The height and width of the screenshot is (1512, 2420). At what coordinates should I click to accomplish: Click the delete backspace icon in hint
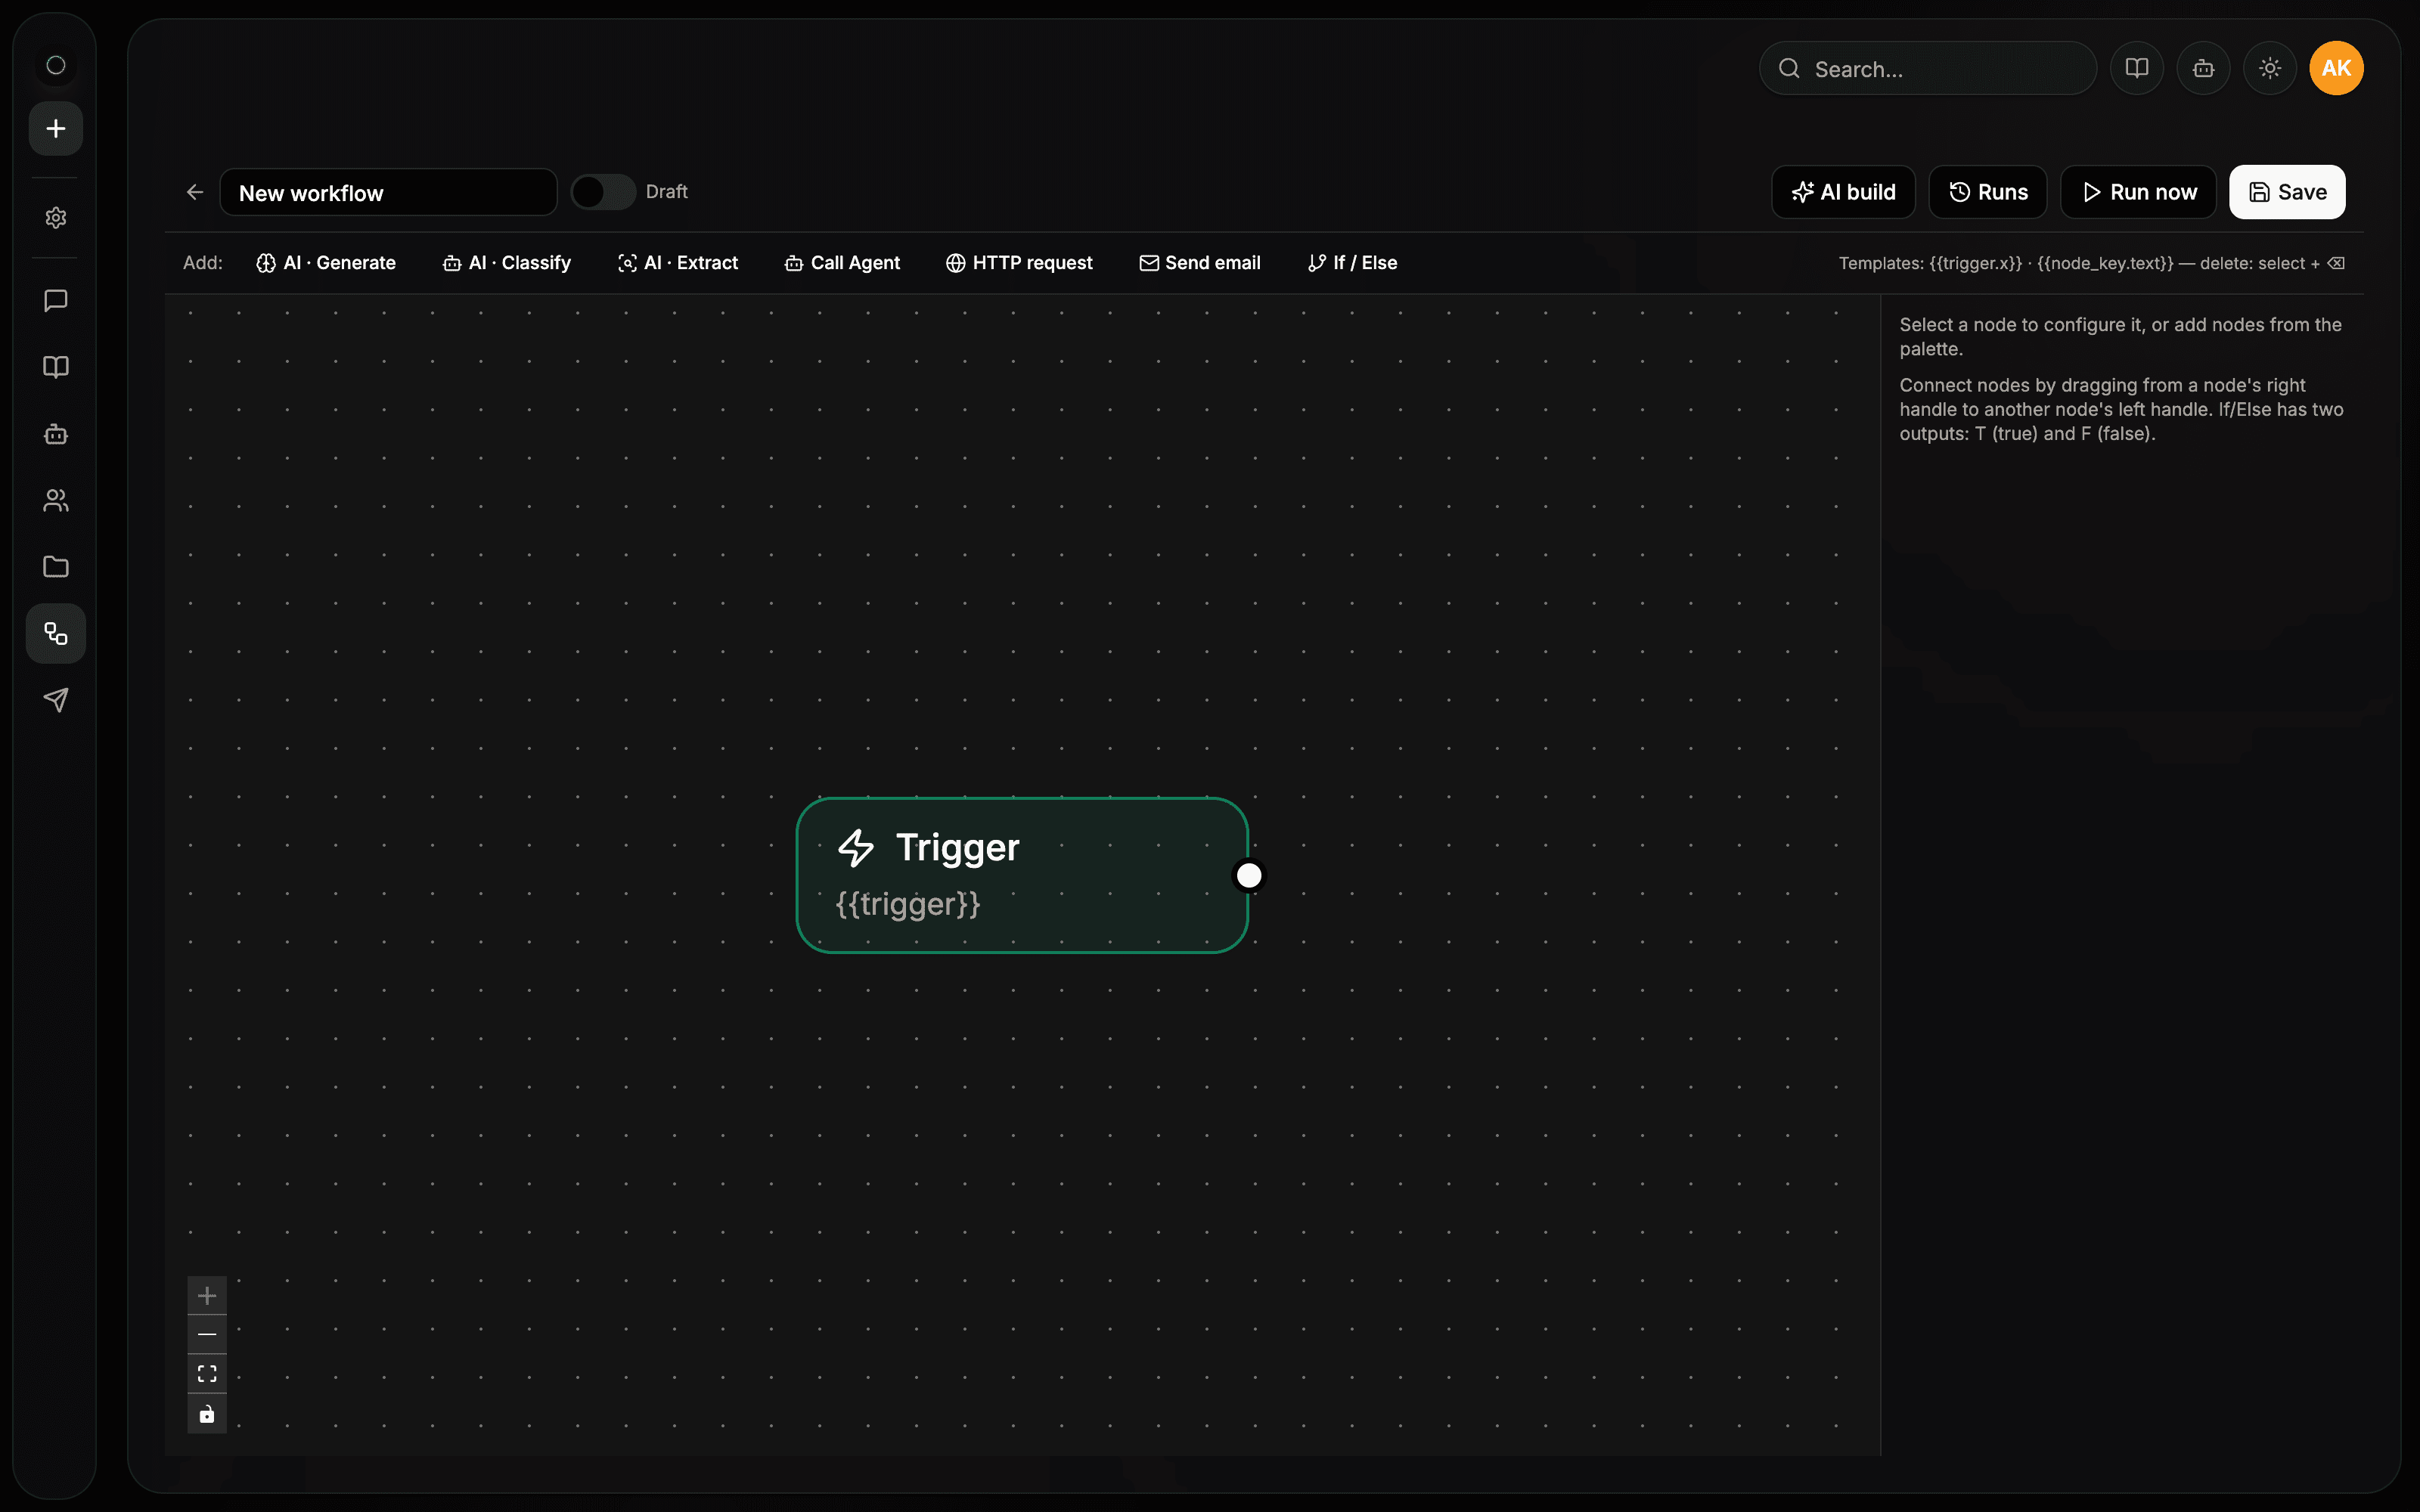2336,263
